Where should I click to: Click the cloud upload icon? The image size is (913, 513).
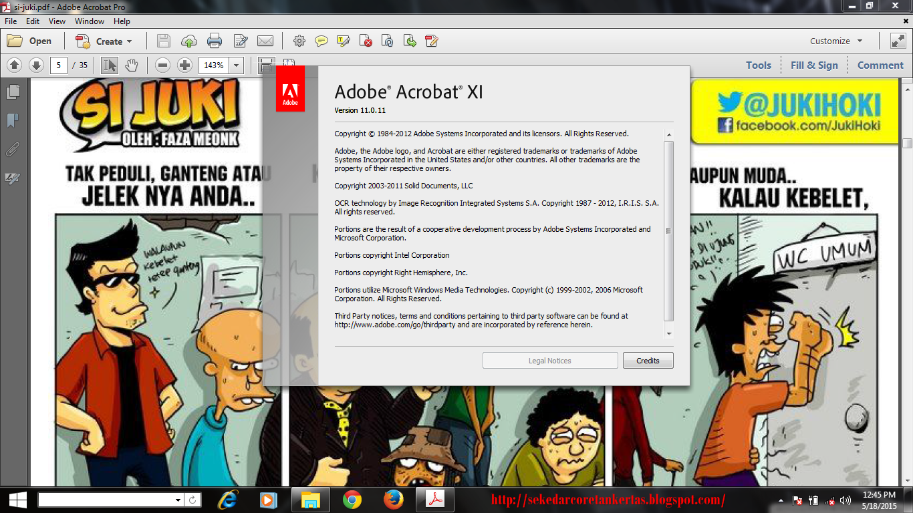[189, 41]
